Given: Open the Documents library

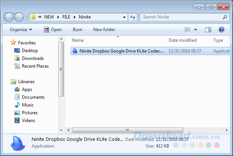Looking at the screenshot, I should pos(33,97).
